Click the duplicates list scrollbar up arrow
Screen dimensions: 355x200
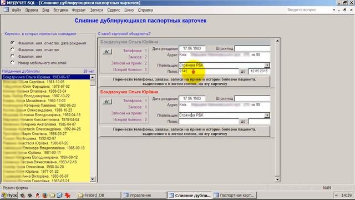(93, 78)
